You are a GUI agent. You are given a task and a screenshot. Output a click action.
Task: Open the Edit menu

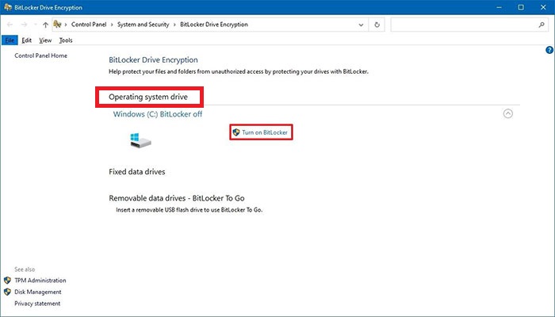click(26, 40)
